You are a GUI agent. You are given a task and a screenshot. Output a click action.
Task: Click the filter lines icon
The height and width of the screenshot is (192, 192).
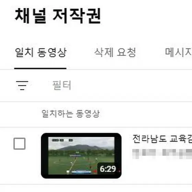point(22,85)
